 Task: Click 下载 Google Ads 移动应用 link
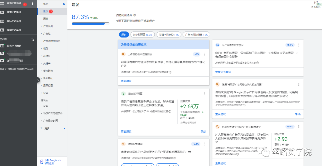point(53,162)
